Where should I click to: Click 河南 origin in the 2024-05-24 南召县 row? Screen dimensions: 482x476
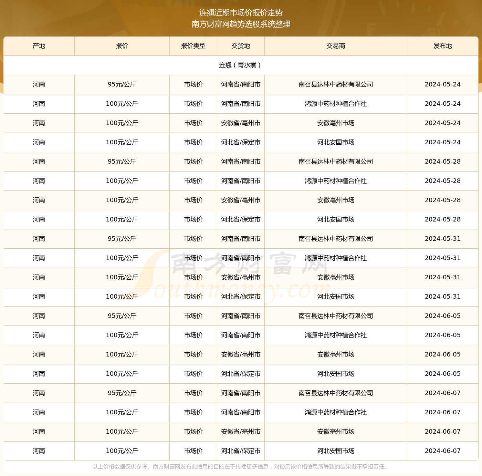[39, 84]
